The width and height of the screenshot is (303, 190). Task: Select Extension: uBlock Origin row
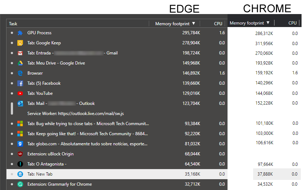(117, 154)
